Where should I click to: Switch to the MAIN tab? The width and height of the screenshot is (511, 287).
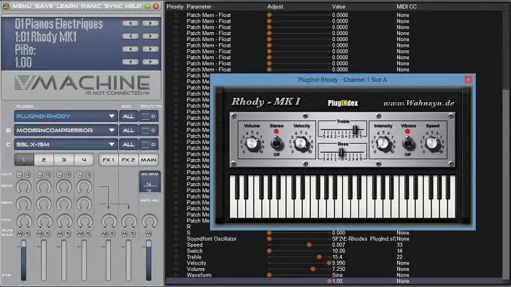(x=149, y=160)
